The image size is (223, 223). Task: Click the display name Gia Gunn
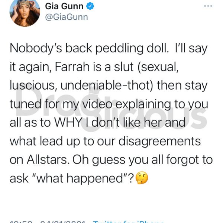click(x=64, y=6)
